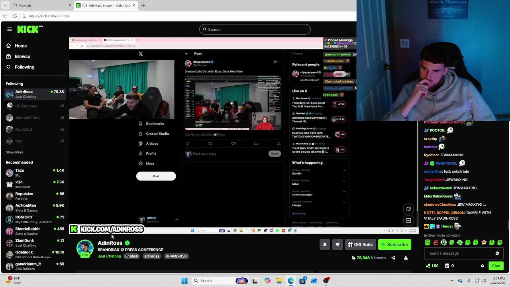This screenshot has height=287, width=510.
Task: Open SteveWillDoIt offline channel
Action: 35,118
